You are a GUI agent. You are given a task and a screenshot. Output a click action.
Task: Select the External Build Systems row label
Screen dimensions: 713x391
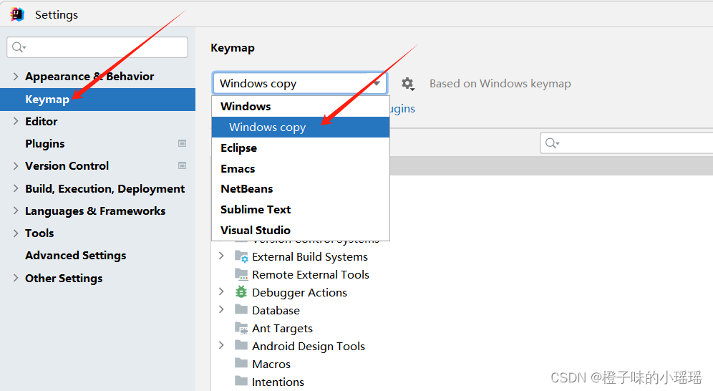click(x=310, y=257)
